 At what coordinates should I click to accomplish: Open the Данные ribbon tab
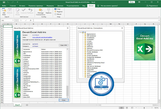[60, 6]
